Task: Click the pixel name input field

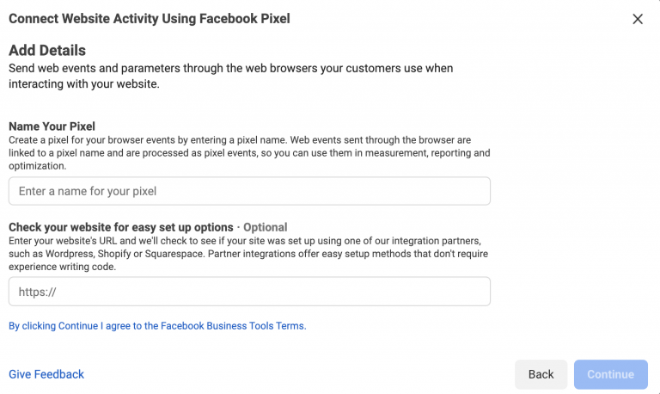Action: pos(249,191)
